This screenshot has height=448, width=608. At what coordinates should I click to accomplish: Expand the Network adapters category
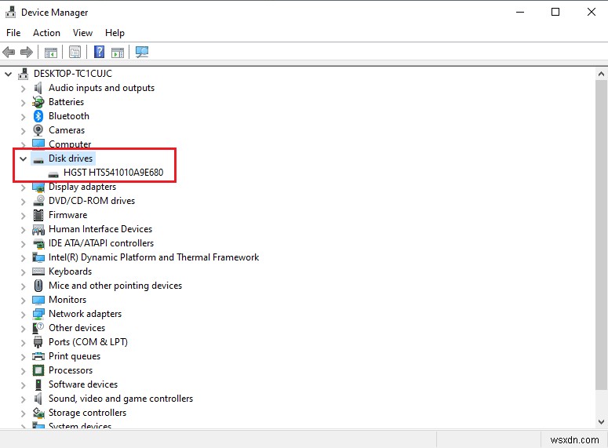pos(24,315)
